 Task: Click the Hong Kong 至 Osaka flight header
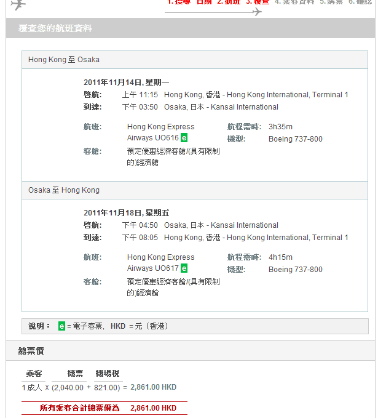64,60
